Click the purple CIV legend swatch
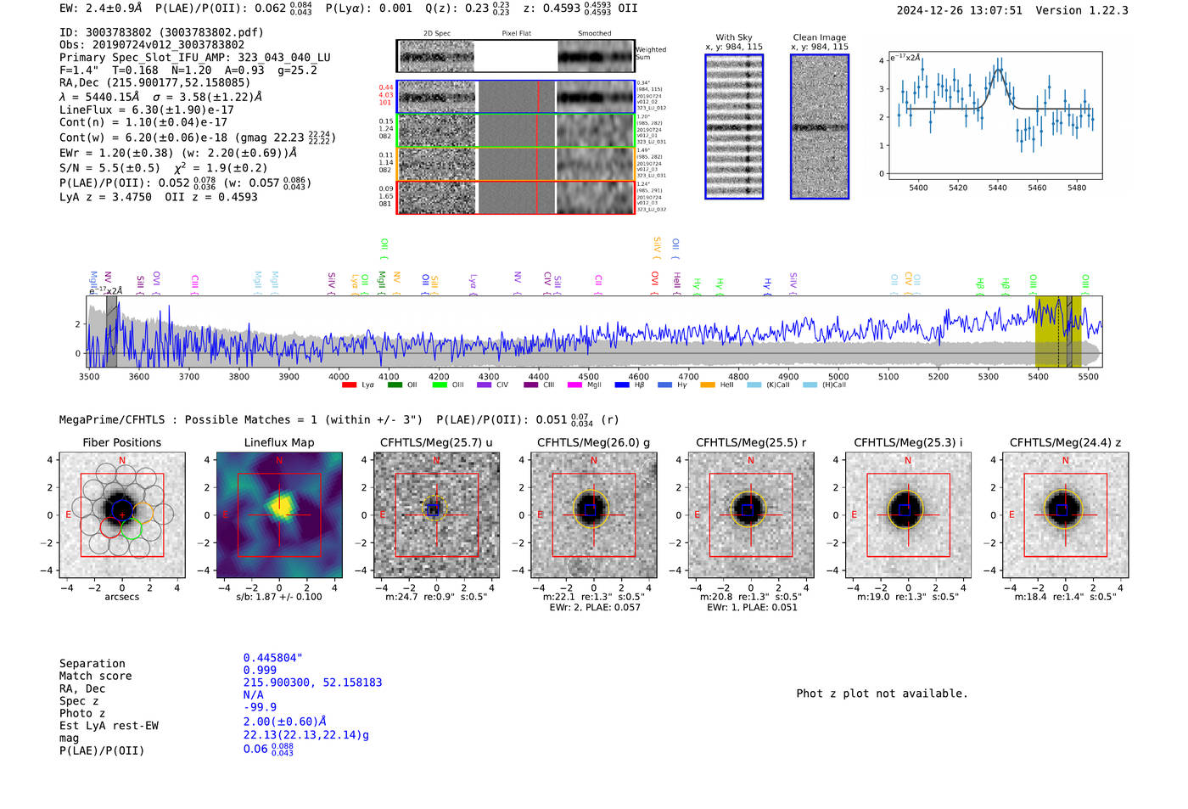The height and width of the screenshot is (809, 1188). coord(485,385)
